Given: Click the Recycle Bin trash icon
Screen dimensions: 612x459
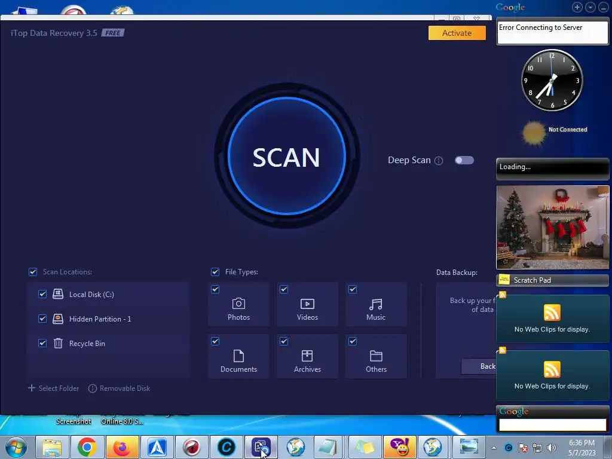Looking at the screenshot, I should click(x=58, y=343).
